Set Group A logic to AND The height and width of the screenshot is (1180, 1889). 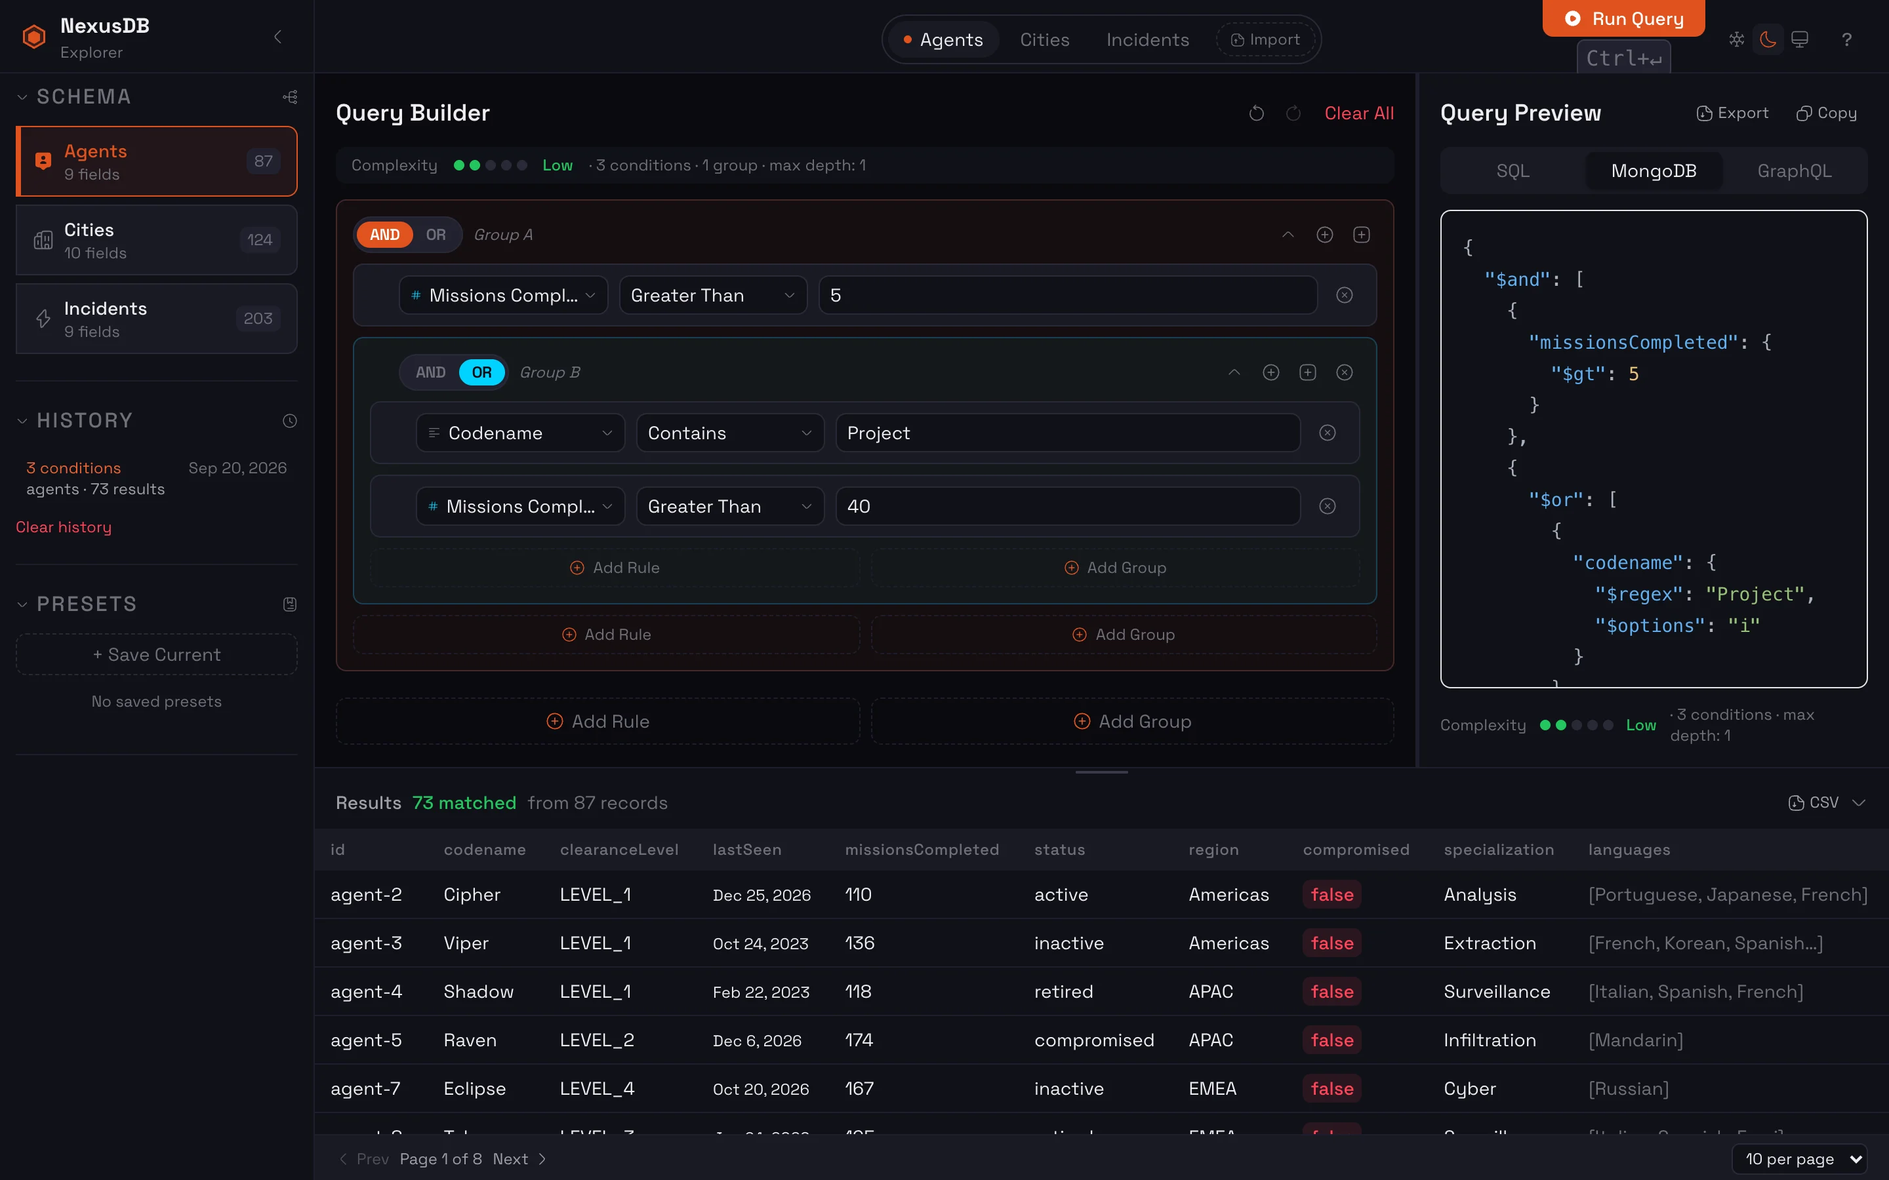384,235
